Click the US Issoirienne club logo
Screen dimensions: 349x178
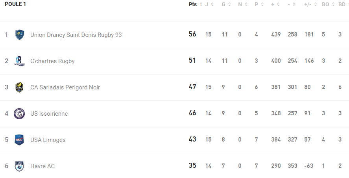19,114
